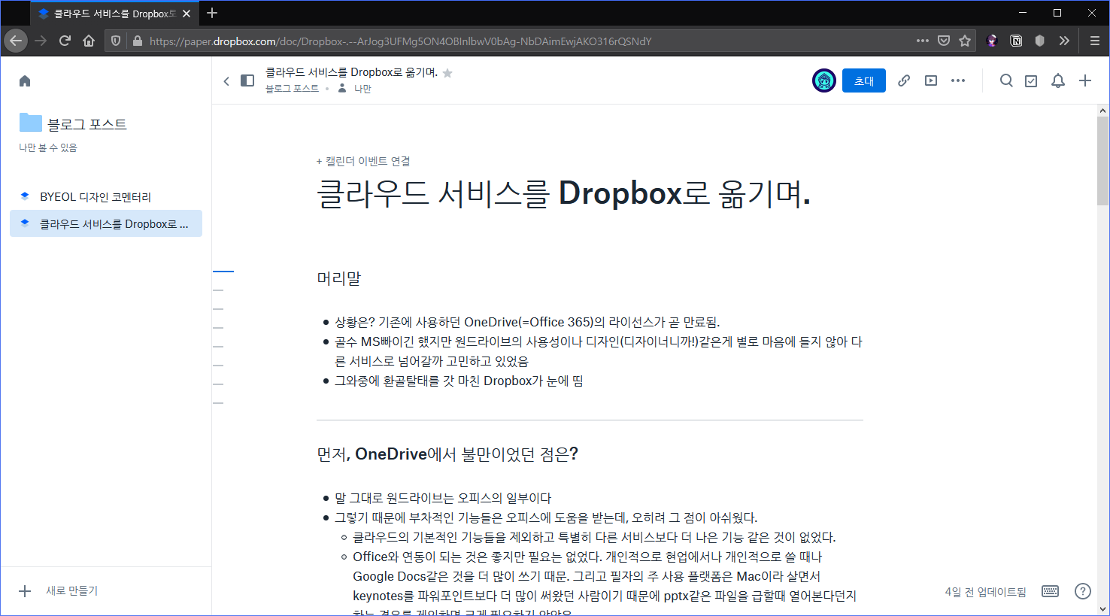Go to Dropbox Paper home icon
Image resolution: width=1110 pixels, height=616 pixels.
(x=25, y=81)
